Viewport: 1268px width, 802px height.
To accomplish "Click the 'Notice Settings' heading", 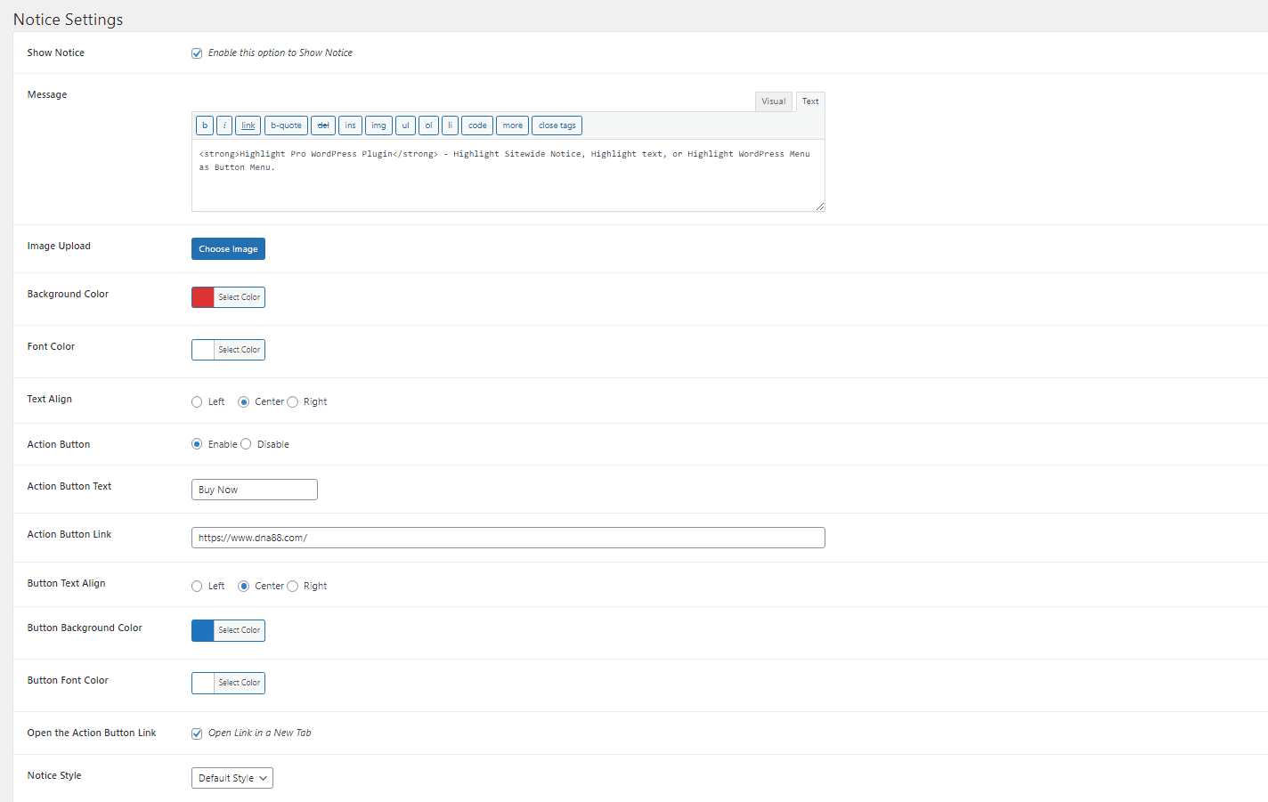I will 69,20.
